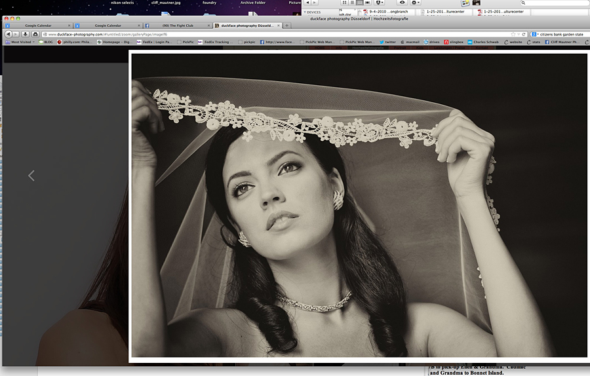Viewport: 590px width, 376px height.
Task: Open Cliff Mautner Ph bookmark
Action: coord(562,42)
